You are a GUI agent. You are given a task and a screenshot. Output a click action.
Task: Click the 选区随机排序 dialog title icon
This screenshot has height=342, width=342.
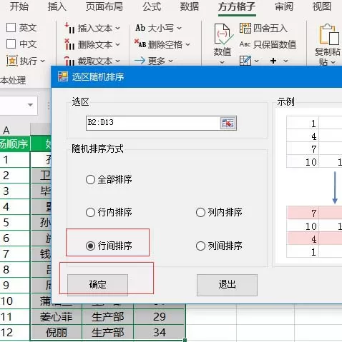coord(63,76)
